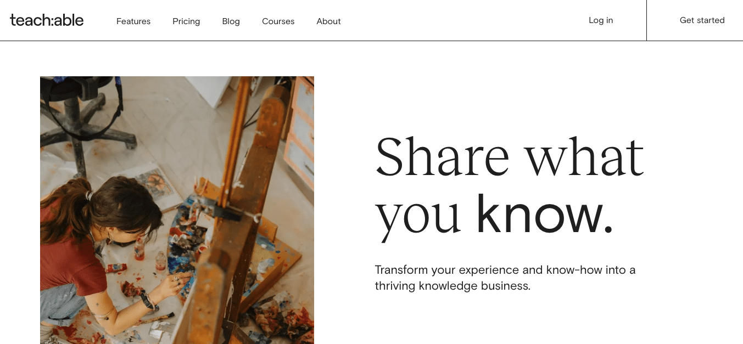Click the "thriving knowledge business" text line
743x344 pixels.
pyautogui.click(x=452, y=286)
